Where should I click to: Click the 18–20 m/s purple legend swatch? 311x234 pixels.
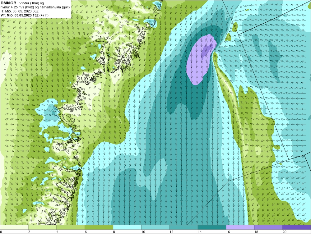269,227
